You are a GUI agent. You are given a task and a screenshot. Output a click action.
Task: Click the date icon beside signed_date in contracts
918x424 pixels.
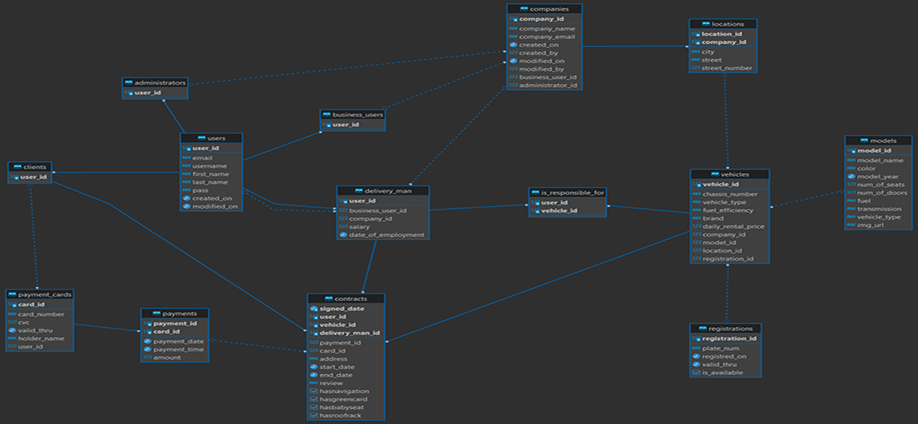coord(314,309)
